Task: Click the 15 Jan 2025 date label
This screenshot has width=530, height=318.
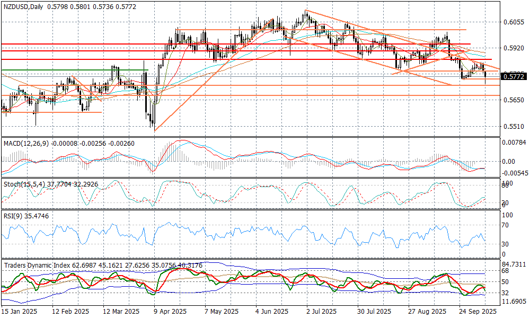Action: pos(20,312)
